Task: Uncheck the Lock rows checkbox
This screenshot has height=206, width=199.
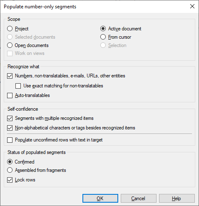Action: (x=10, y=180)
